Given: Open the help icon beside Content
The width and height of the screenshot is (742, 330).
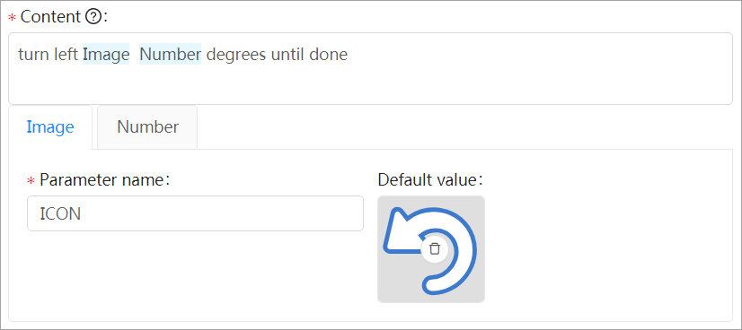Looking at the screenshot, I should coord(93,17).
